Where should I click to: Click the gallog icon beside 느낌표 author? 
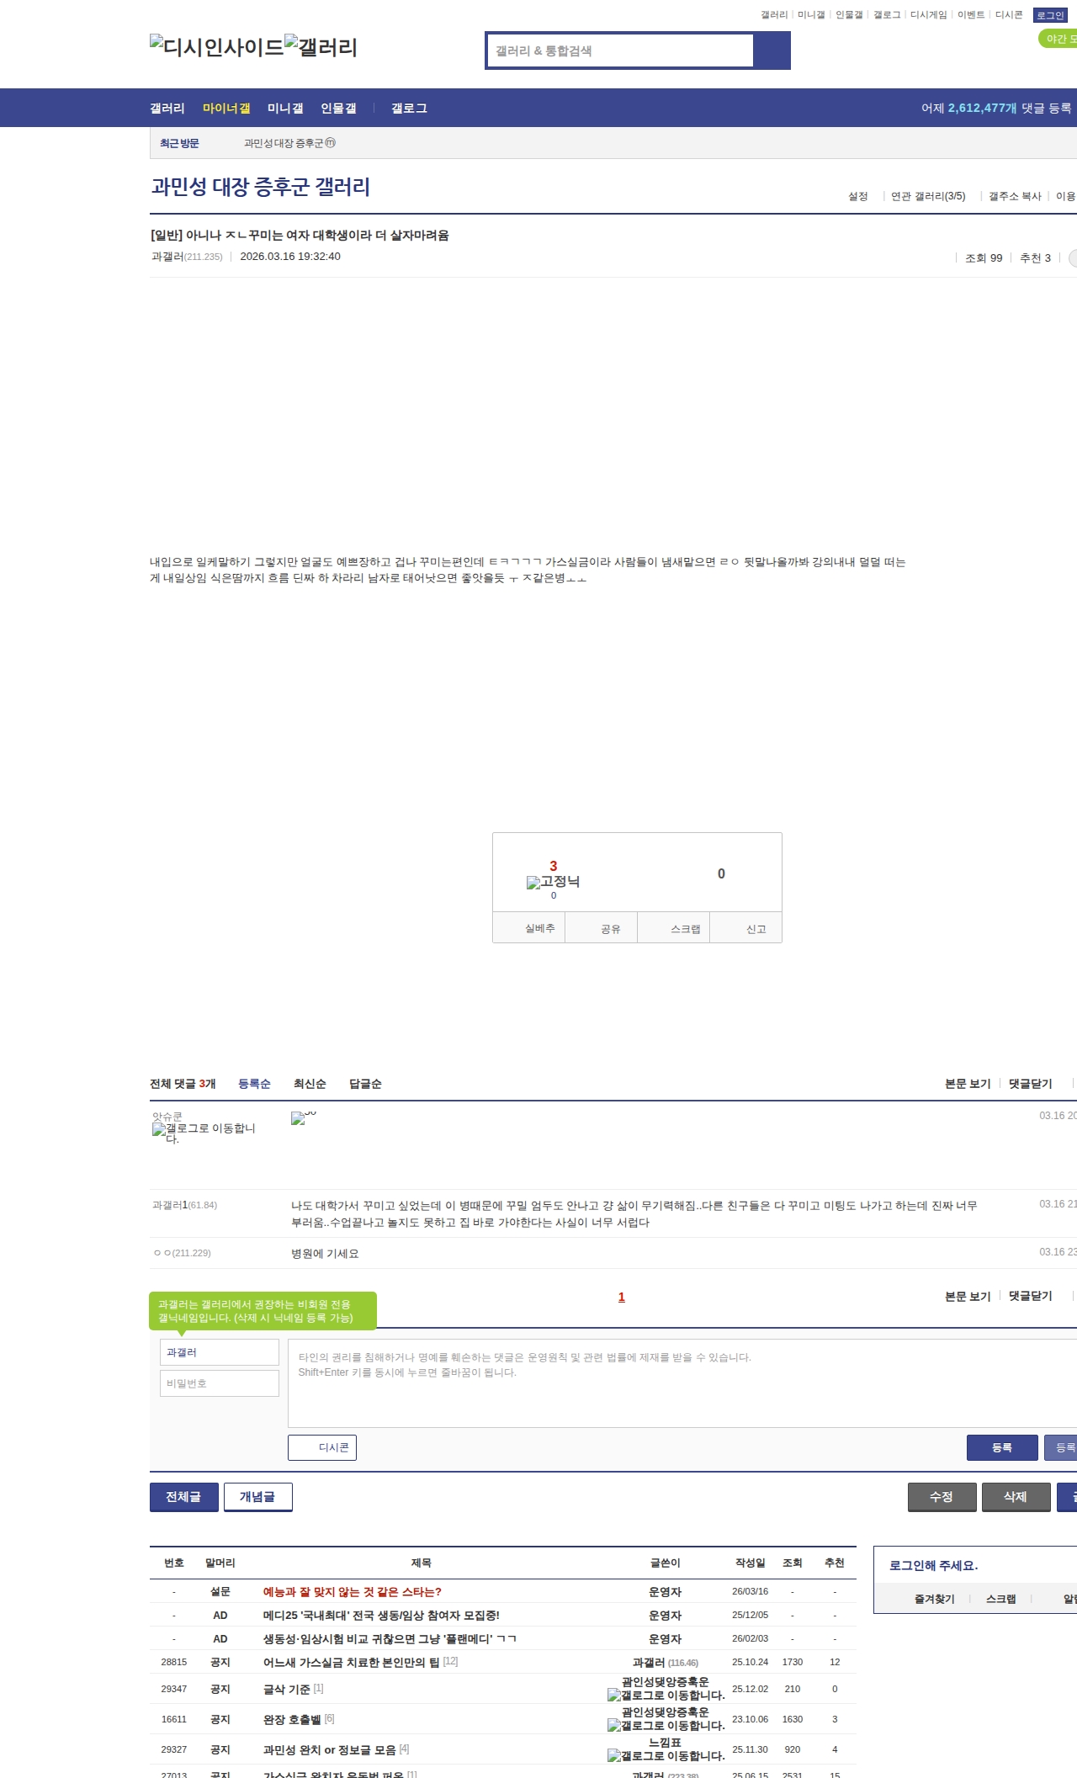(613, 1755)
